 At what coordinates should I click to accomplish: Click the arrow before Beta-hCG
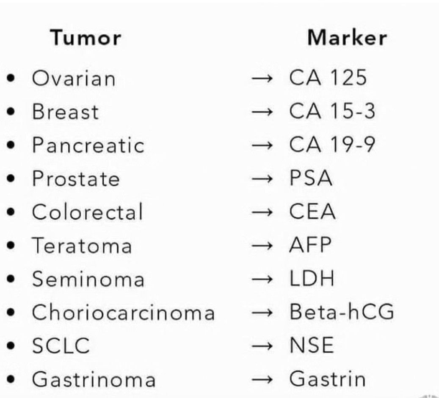[260, 313]
